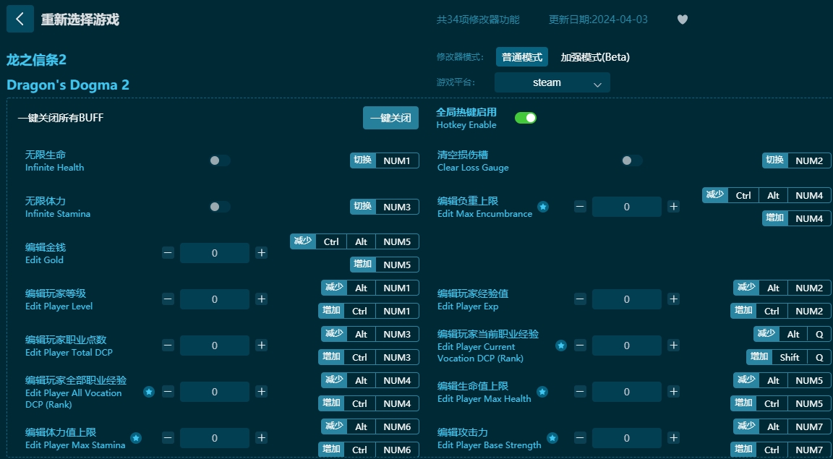Click star icon beside Edit Max Encumbrance
Screen dimensions: 833x459
[543, 207]
